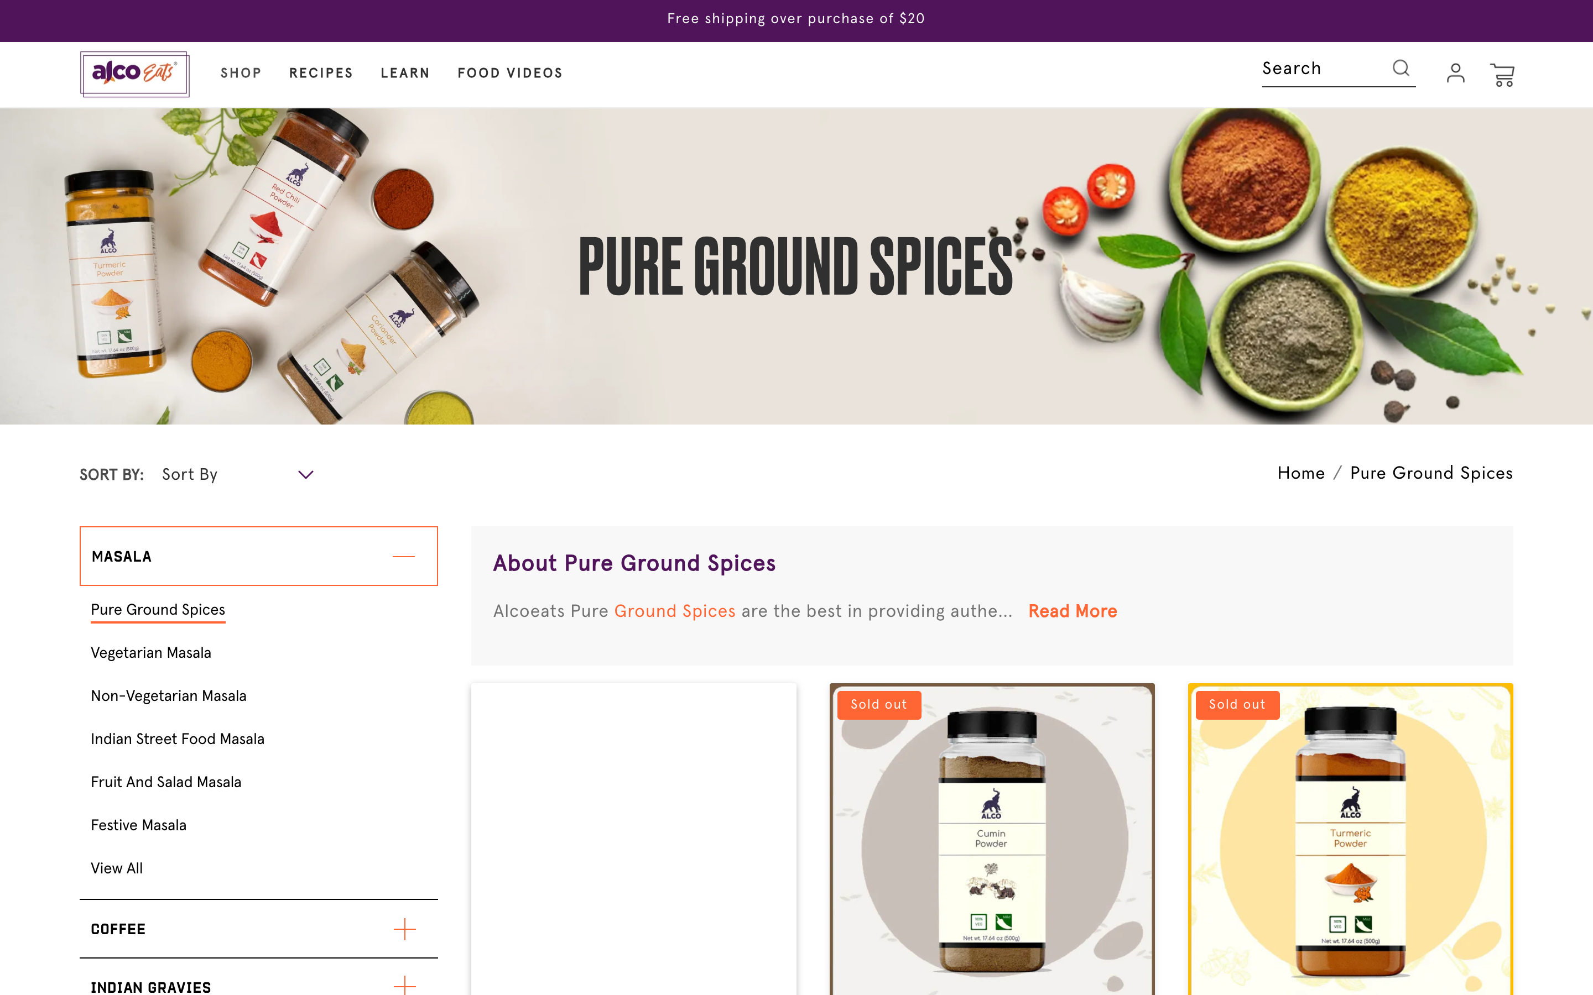
Task: Open the Sort By dropdown
Action: (x=237, y=474)
